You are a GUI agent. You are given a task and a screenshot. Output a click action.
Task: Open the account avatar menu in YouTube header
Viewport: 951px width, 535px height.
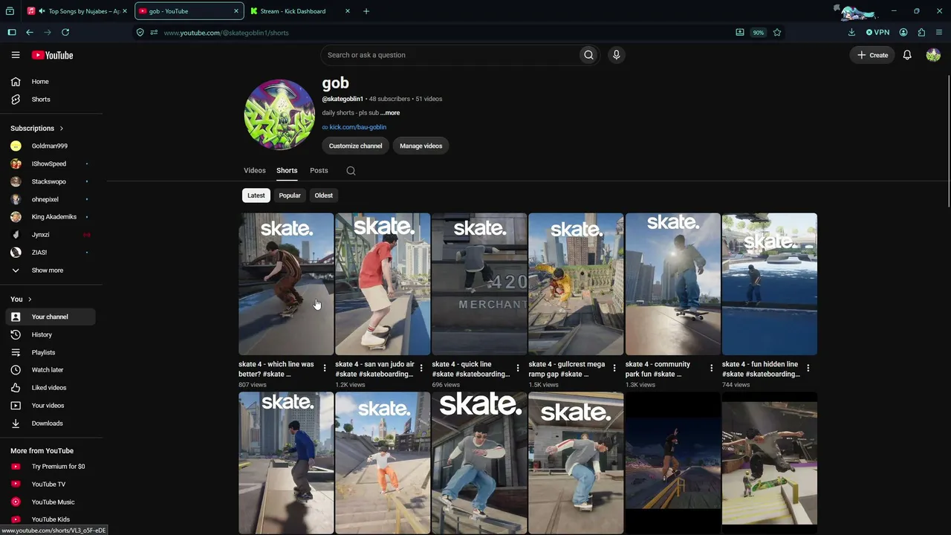(x=933, y=55)
